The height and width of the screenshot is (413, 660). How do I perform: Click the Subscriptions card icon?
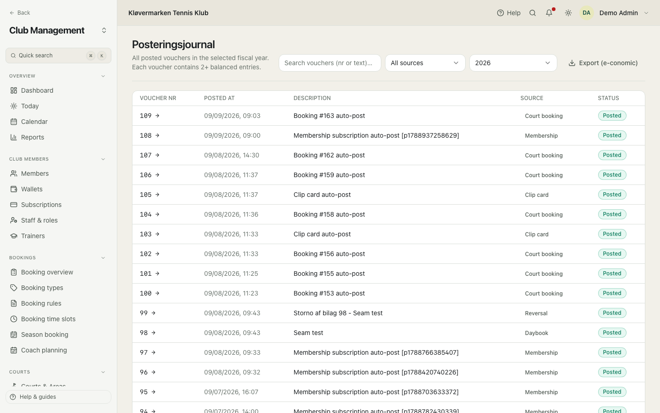point(14,205)
